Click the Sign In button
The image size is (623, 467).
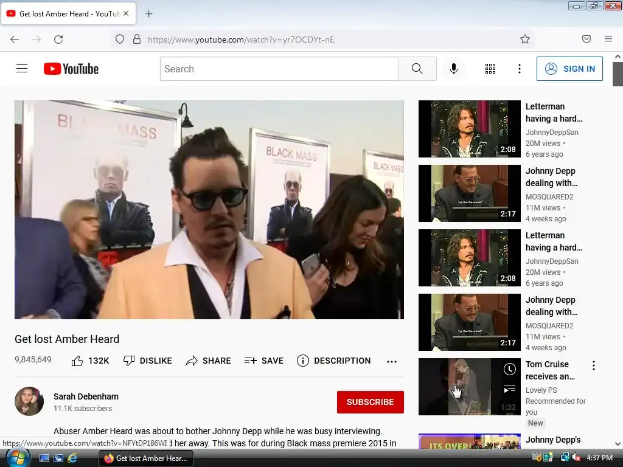point(569,69)
